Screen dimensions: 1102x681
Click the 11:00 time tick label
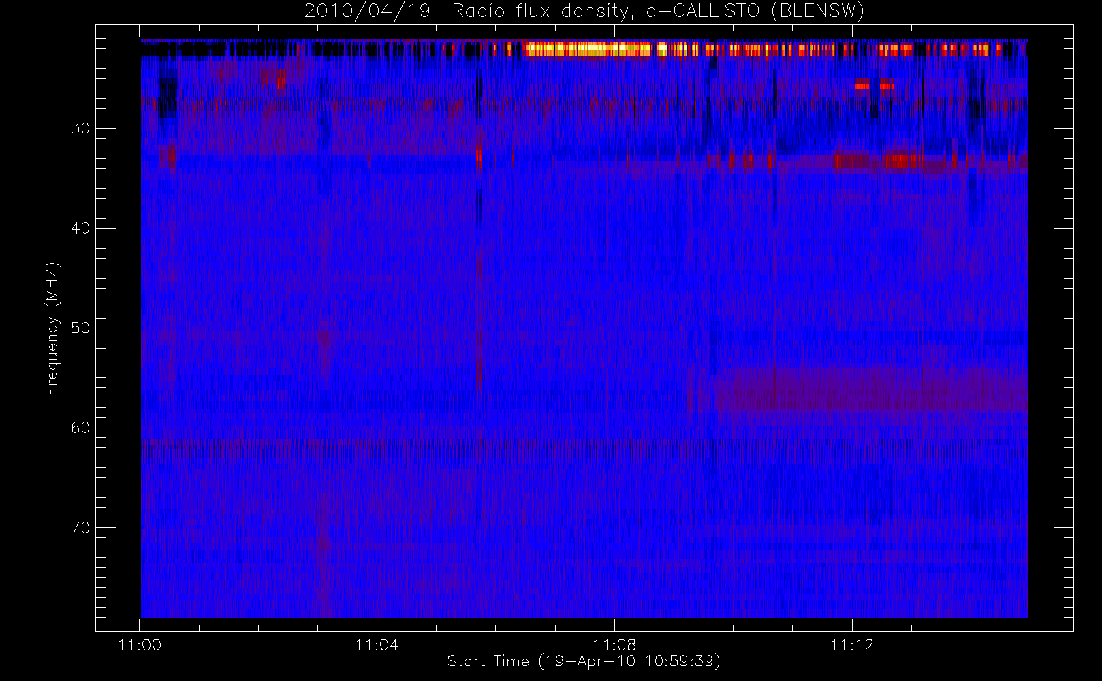click(x=140, y=645)
